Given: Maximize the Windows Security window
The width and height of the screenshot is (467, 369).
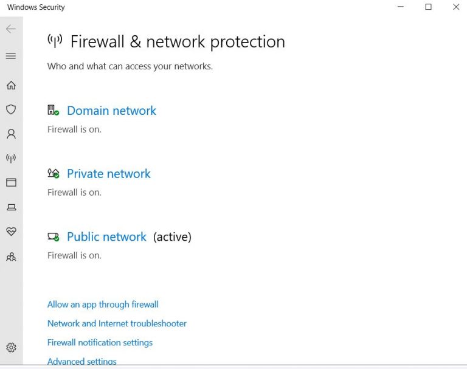Looking at the screenshot, I should point(428,7).
